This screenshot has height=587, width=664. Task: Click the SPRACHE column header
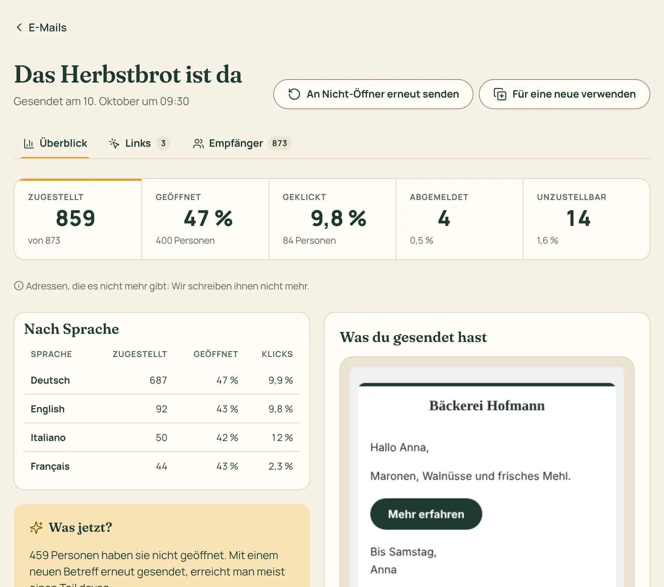click(51, 354)
